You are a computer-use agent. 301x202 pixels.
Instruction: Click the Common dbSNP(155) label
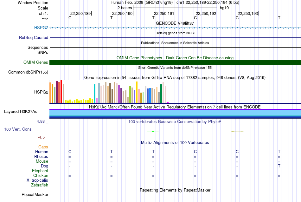[x=28, y=72]
